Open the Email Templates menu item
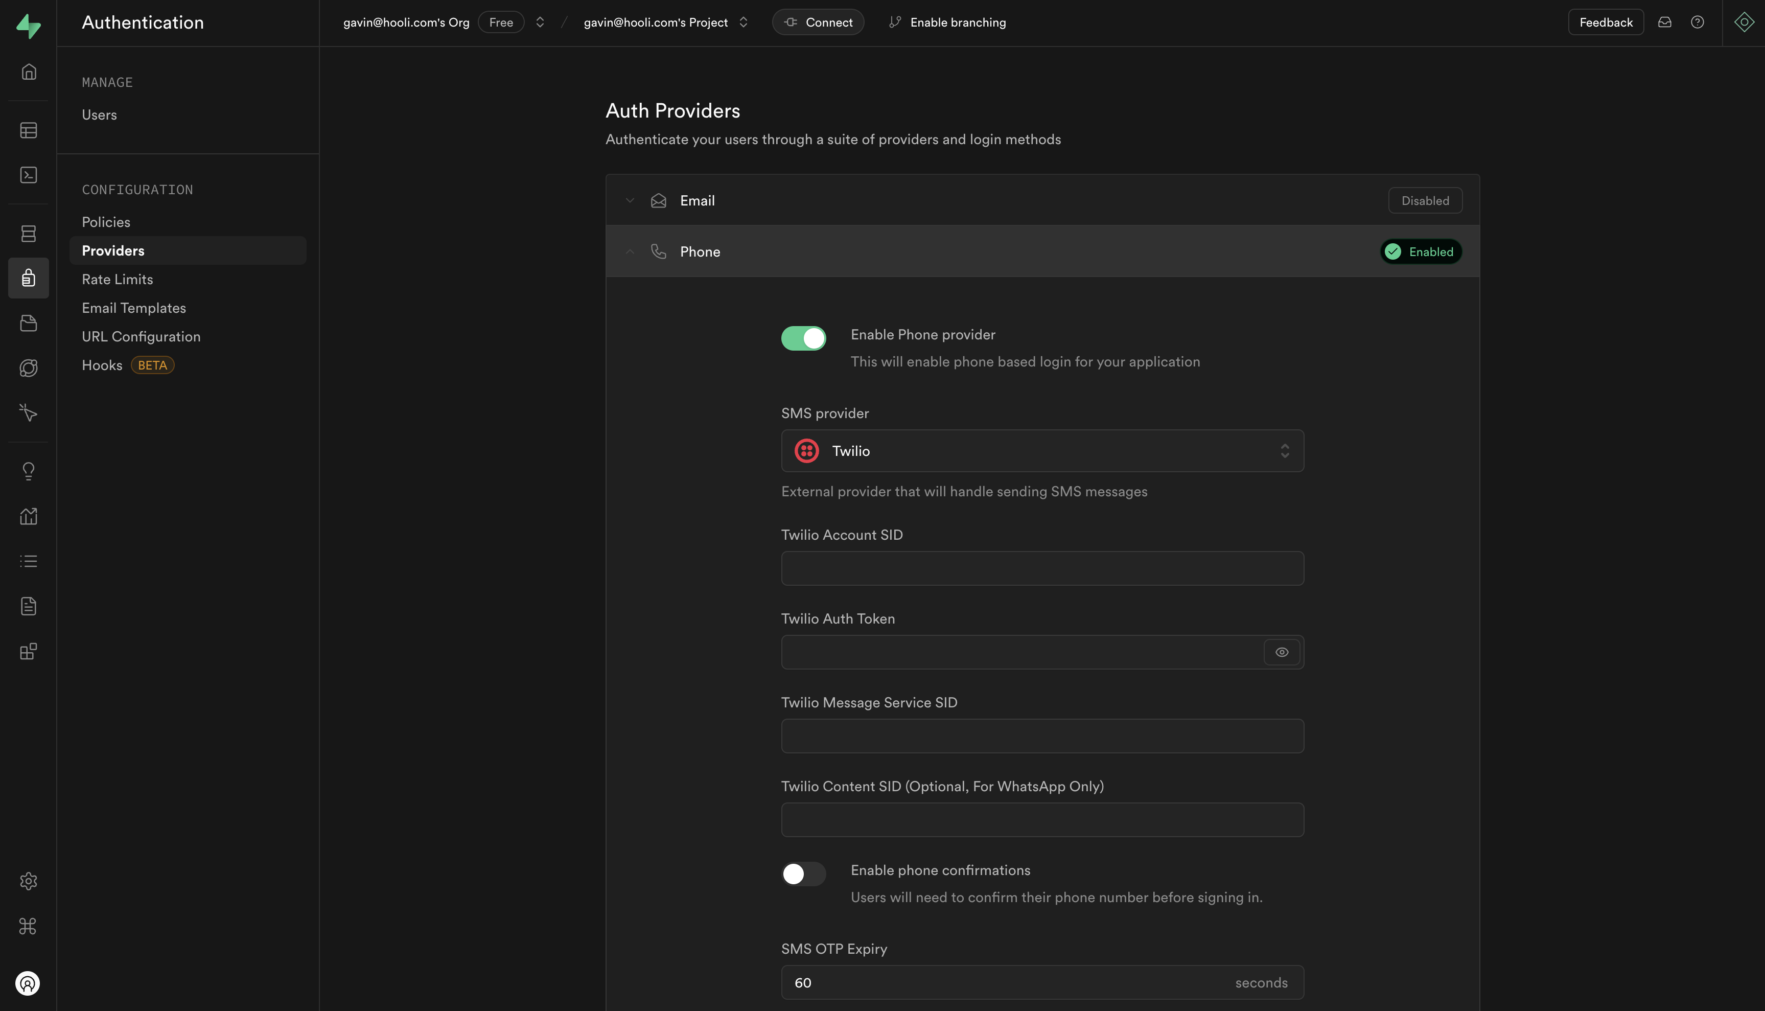Viewport: 1765px width, 1011px height. [x=134, y=308]
